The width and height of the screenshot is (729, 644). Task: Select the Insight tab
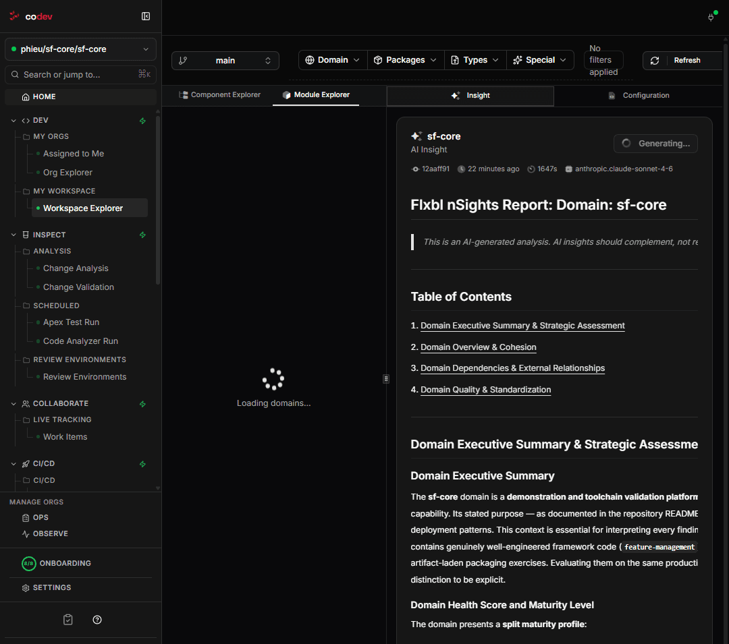(x=470, y=96)
